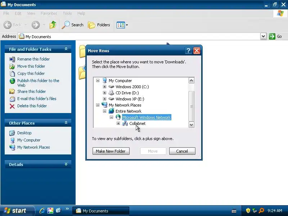Expand the Collabnet workgroup node
The image size is (288, 216).
118,123
